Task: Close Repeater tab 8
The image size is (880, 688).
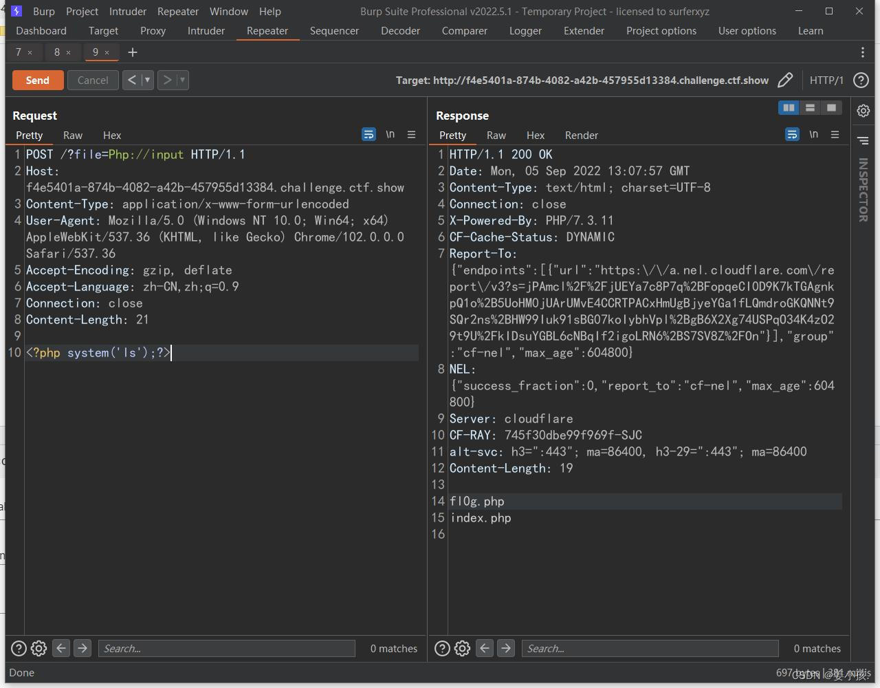Action: pos(68,52)
